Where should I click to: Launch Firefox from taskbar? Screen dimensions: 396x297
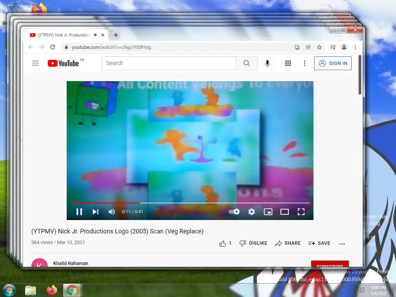[52, 290]
